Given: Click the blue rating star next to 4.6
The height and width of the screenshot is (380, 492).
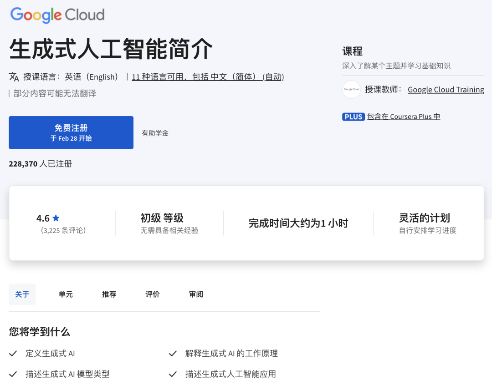Looking at the screenshot, I should coord(56,218).
